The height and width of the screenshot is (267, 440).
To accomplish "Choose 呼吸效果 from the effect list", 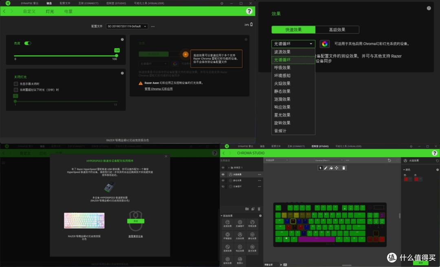I will [293, 68].
